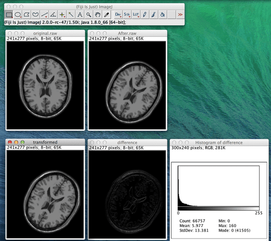Activate the Hand scrolling tool

coord(97,15)
